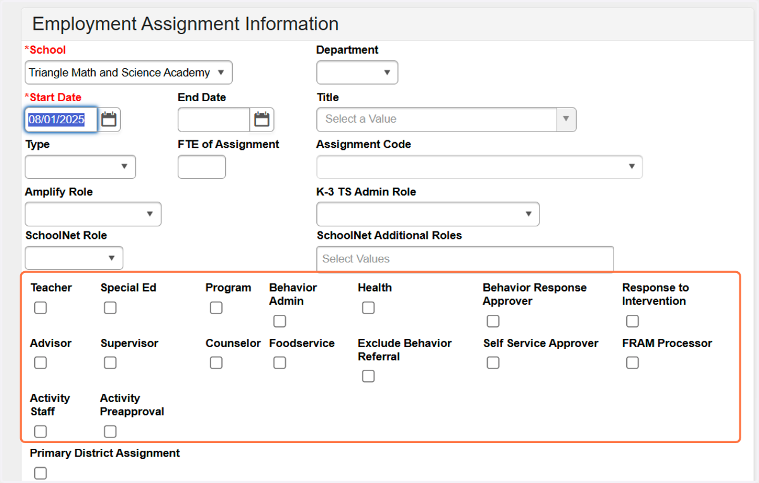Open the Start Date calendar picker
Image resolution: width=759 pixels, height=483 pixels.
pyautogui.click(x=109, y=119)
